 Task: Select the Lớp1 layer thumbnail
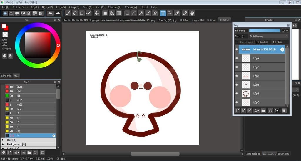tap(246, 94)
